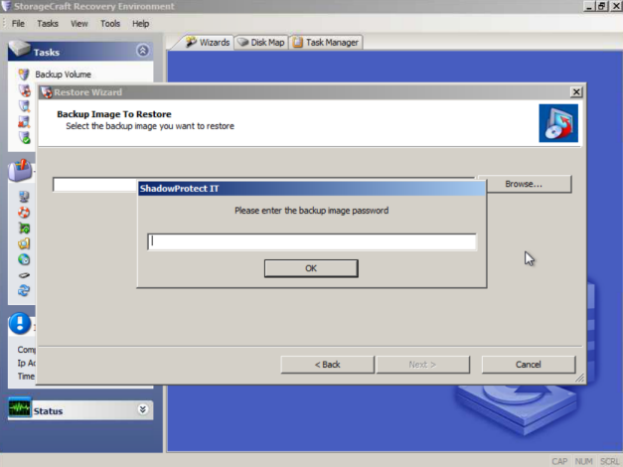This screenshot has width=623, height=467.
Task: Click the blue refresh arrows icon in Tools
Action: point(24,290)
